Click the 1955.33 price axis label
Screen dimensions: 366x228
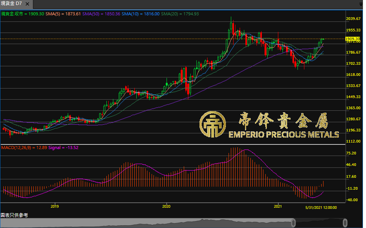(x=353, y=30)
